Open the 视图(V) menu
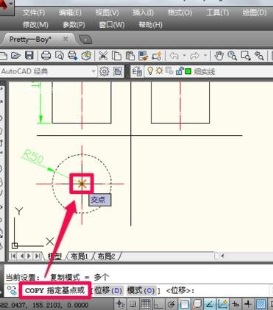The image size is (273, 310). tap(107, 12)
